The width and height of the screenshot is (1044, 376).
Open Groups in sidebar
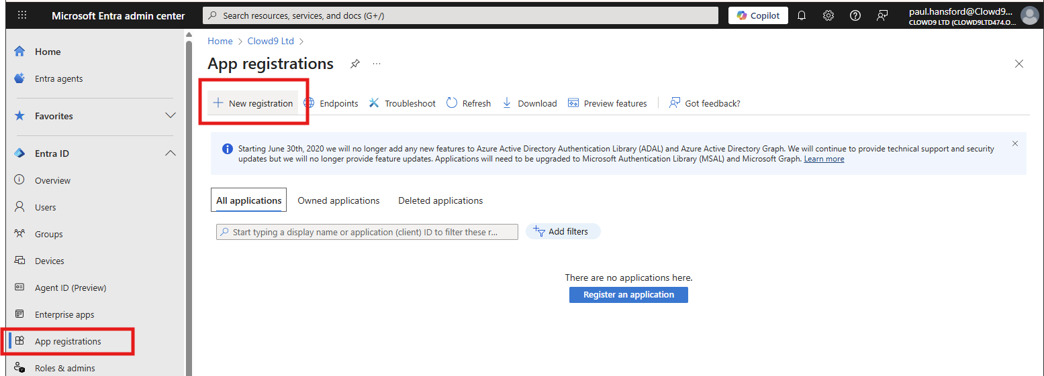coord(49,234)
